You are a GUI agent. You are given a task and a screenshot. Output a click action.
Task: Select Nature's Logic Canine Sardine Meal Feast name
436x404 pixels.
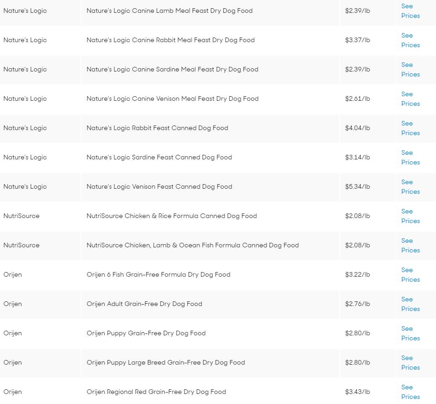(172, 69)
